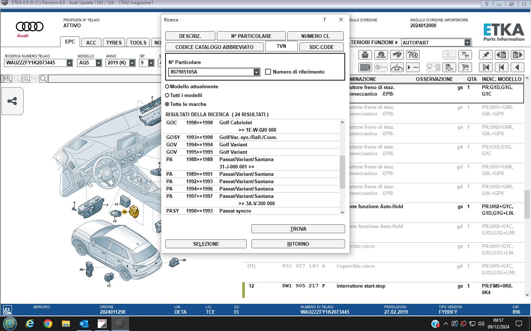Click the search results scrollbar down arrow
The image size is (531, 331).
342,212
